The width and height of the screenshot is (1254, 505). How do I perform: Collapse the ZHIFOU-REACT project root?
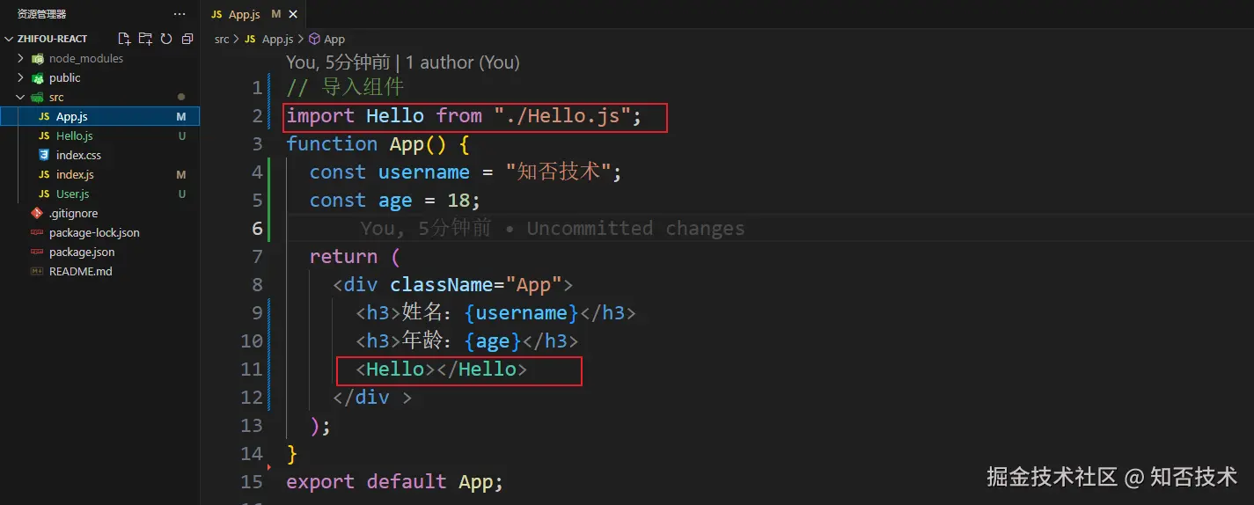(x=9, y=39)
